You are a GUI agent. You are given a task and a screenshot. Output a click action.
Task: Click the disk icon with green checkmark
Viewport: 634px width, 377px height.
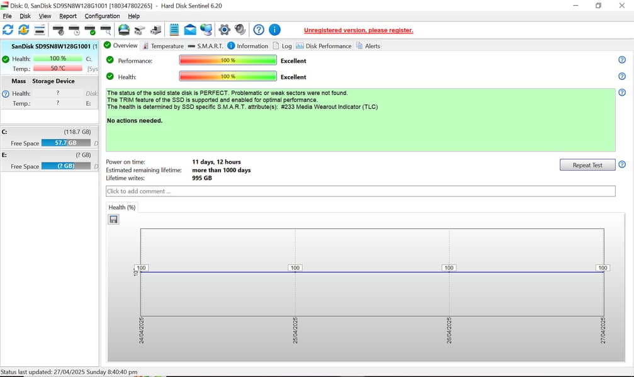[x=90, y=30]
